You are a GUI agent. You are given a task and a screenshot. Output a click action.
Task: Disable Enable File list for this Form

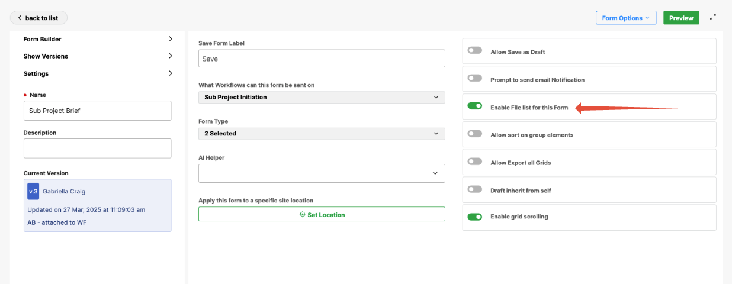click(x=474, y=106)
